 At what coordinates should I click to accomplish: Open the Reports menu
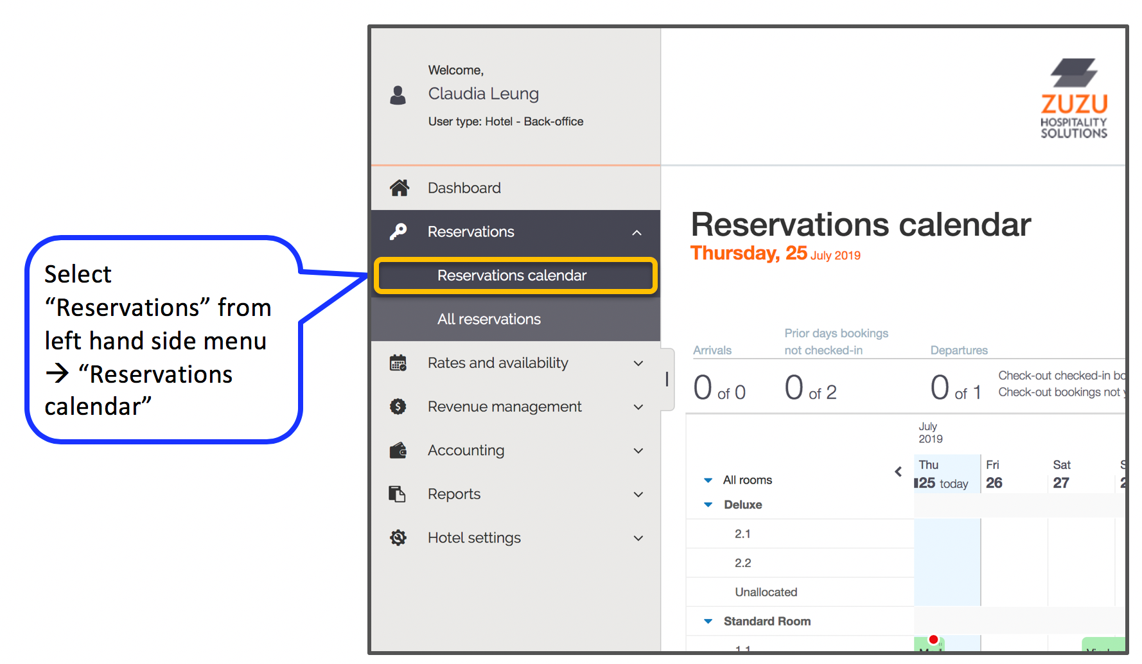(x=516, y=494)
